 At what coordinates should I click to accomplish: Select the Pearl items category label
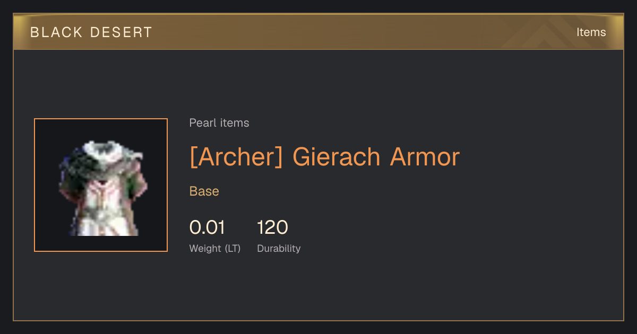coord(219,123)
